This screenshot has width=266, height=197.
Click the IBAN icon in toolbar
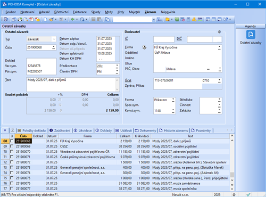point(200,19)
